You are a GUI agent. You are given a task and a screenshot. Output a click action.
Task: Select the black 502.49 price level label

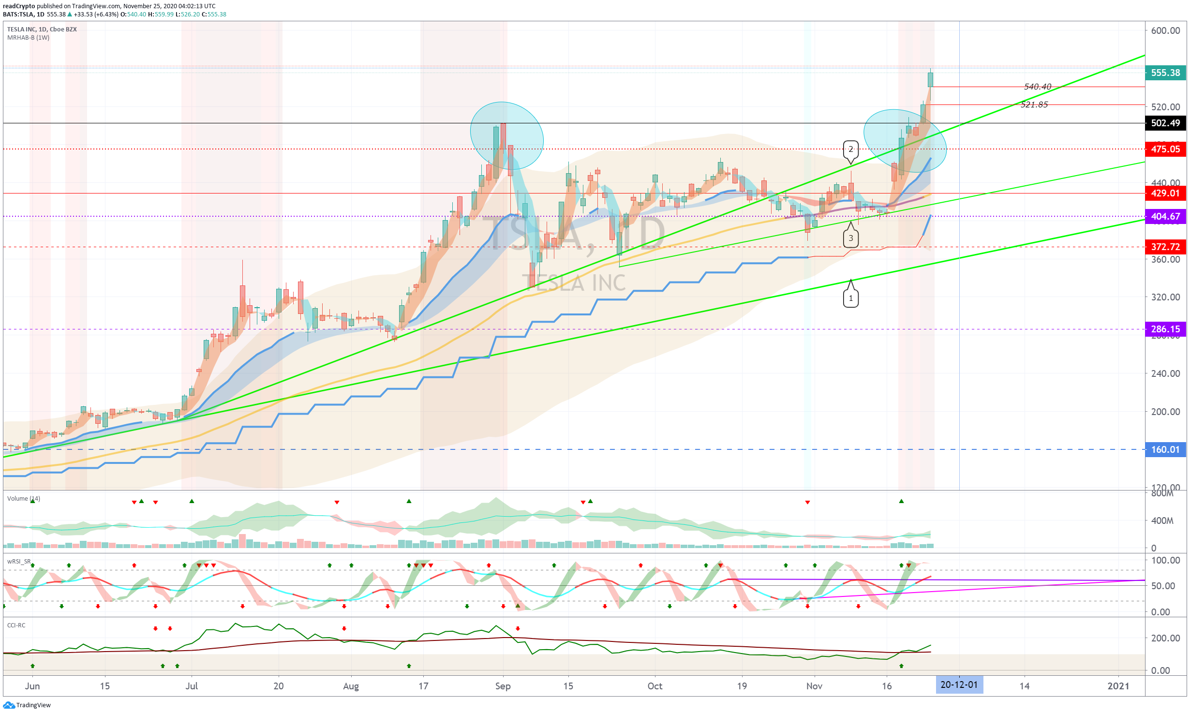click(x=1166, y=123)
